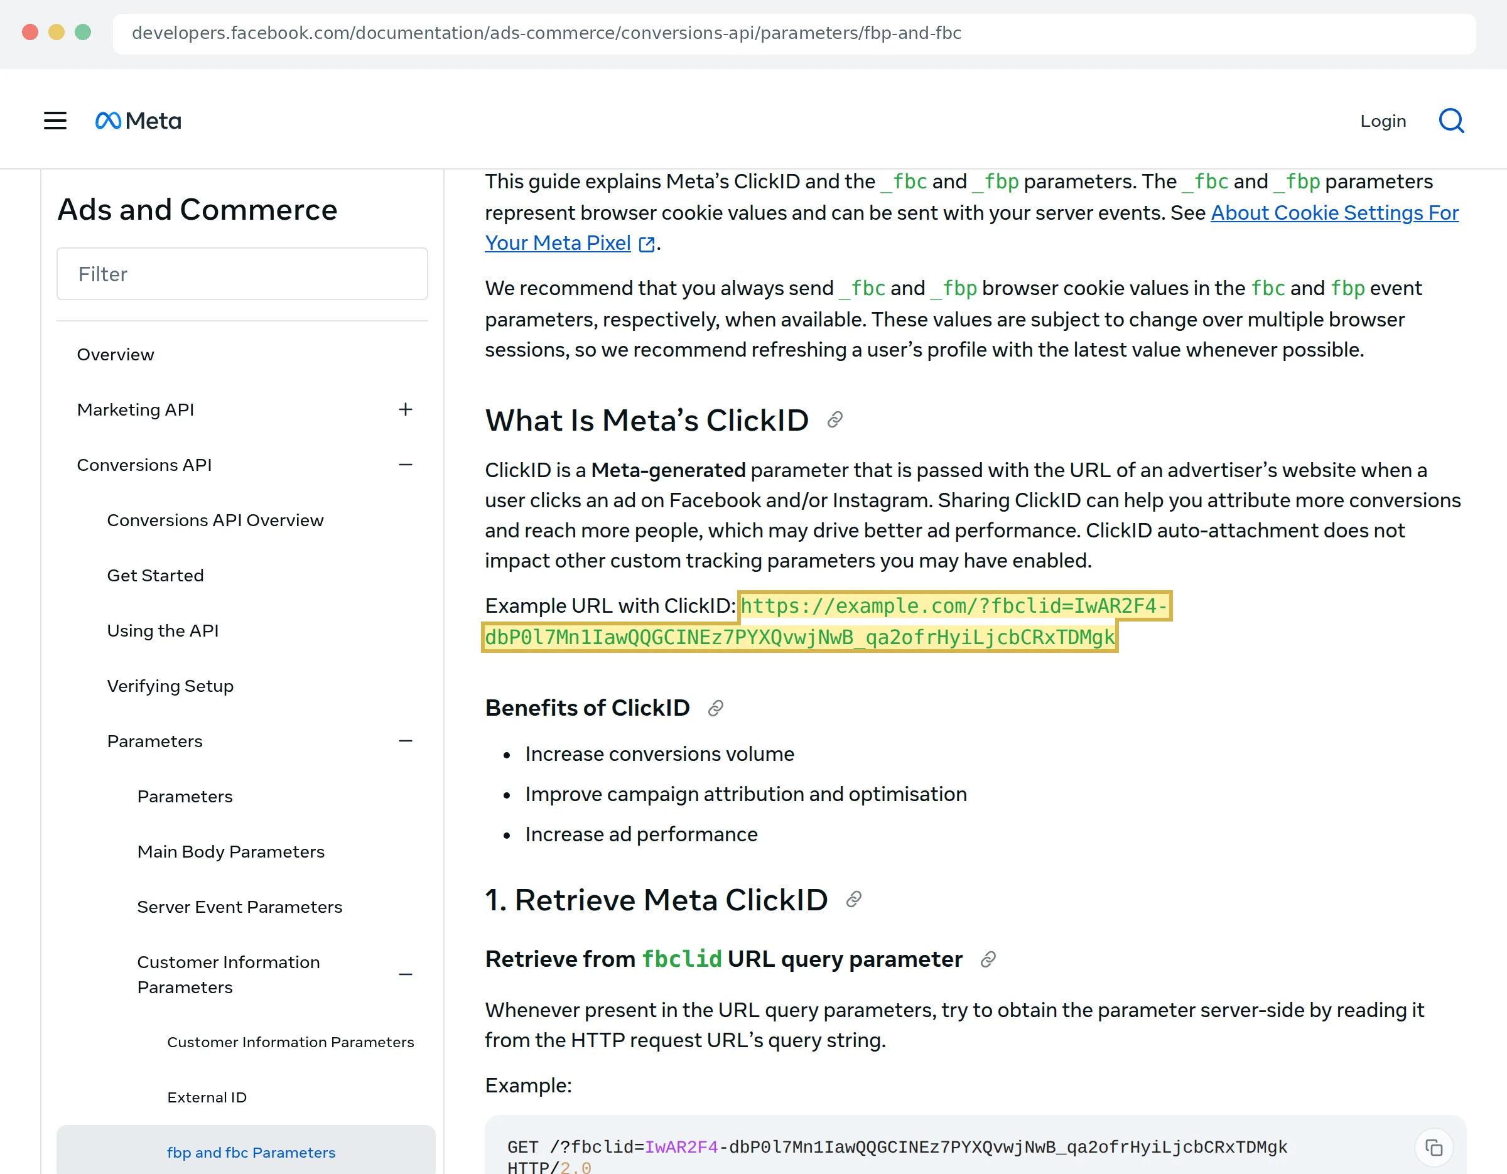1507x1174 pixels.
Task: Click green fbclid in Retrieve heading
Action: point(682,959)
